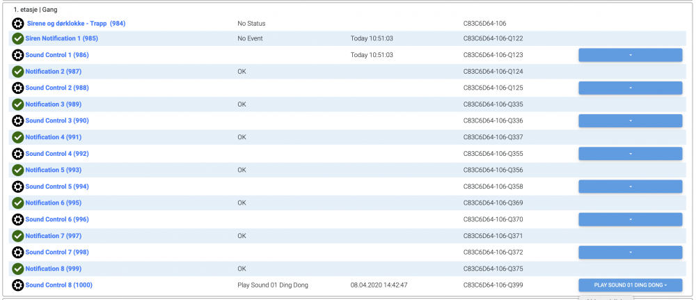The height and width of the screenshot is (300, 696).
Task: Open the Siren Notification 1 (985) link
Action: pyautogui.click(x=61, y=39)
